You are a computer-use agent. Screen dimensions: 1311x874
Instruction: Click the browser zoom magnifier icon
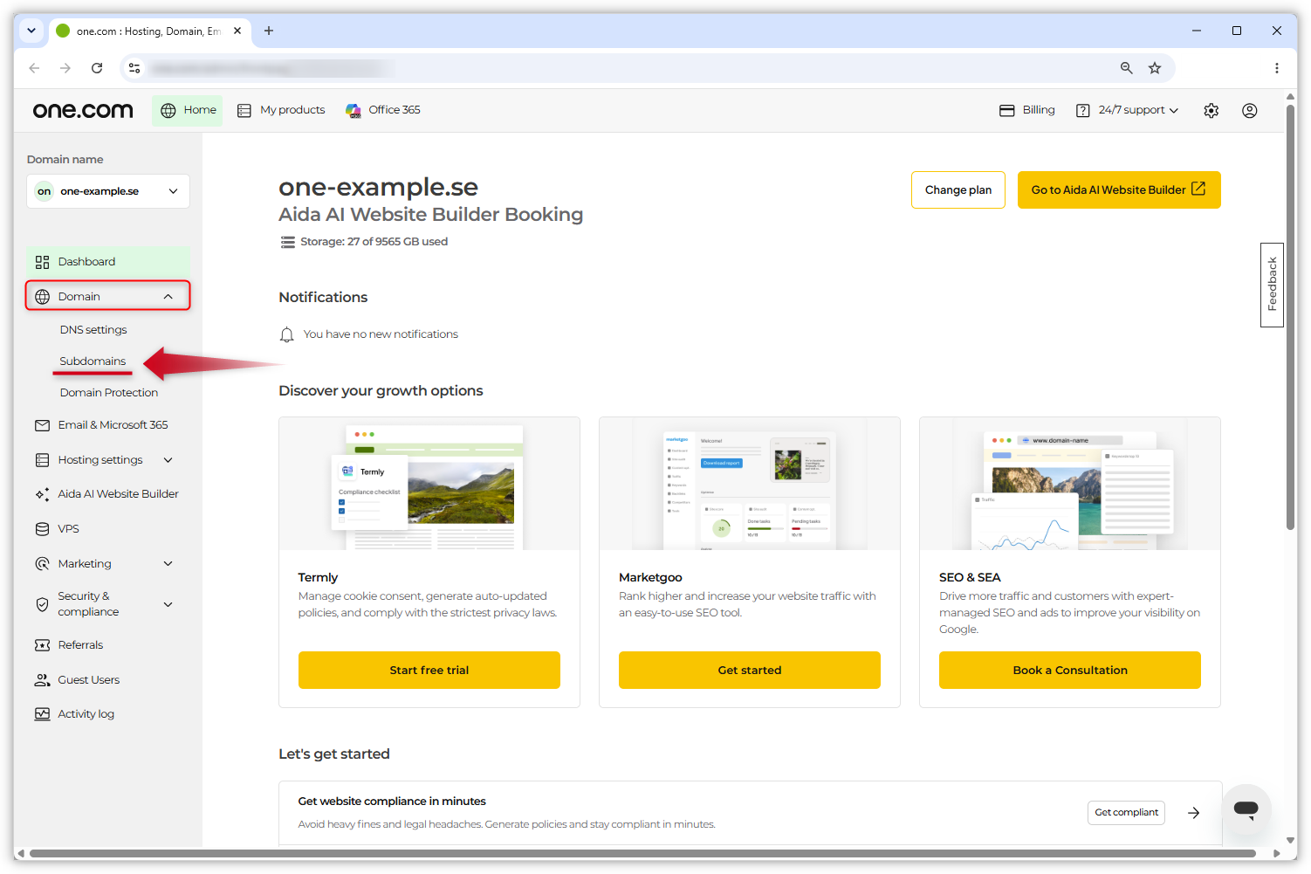[1126, 68]
